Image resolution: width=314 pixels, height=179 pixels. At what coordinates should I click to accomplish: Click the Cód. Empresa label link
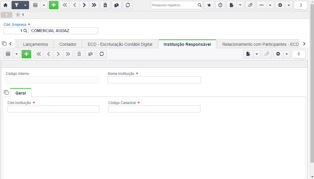[15, 24]
